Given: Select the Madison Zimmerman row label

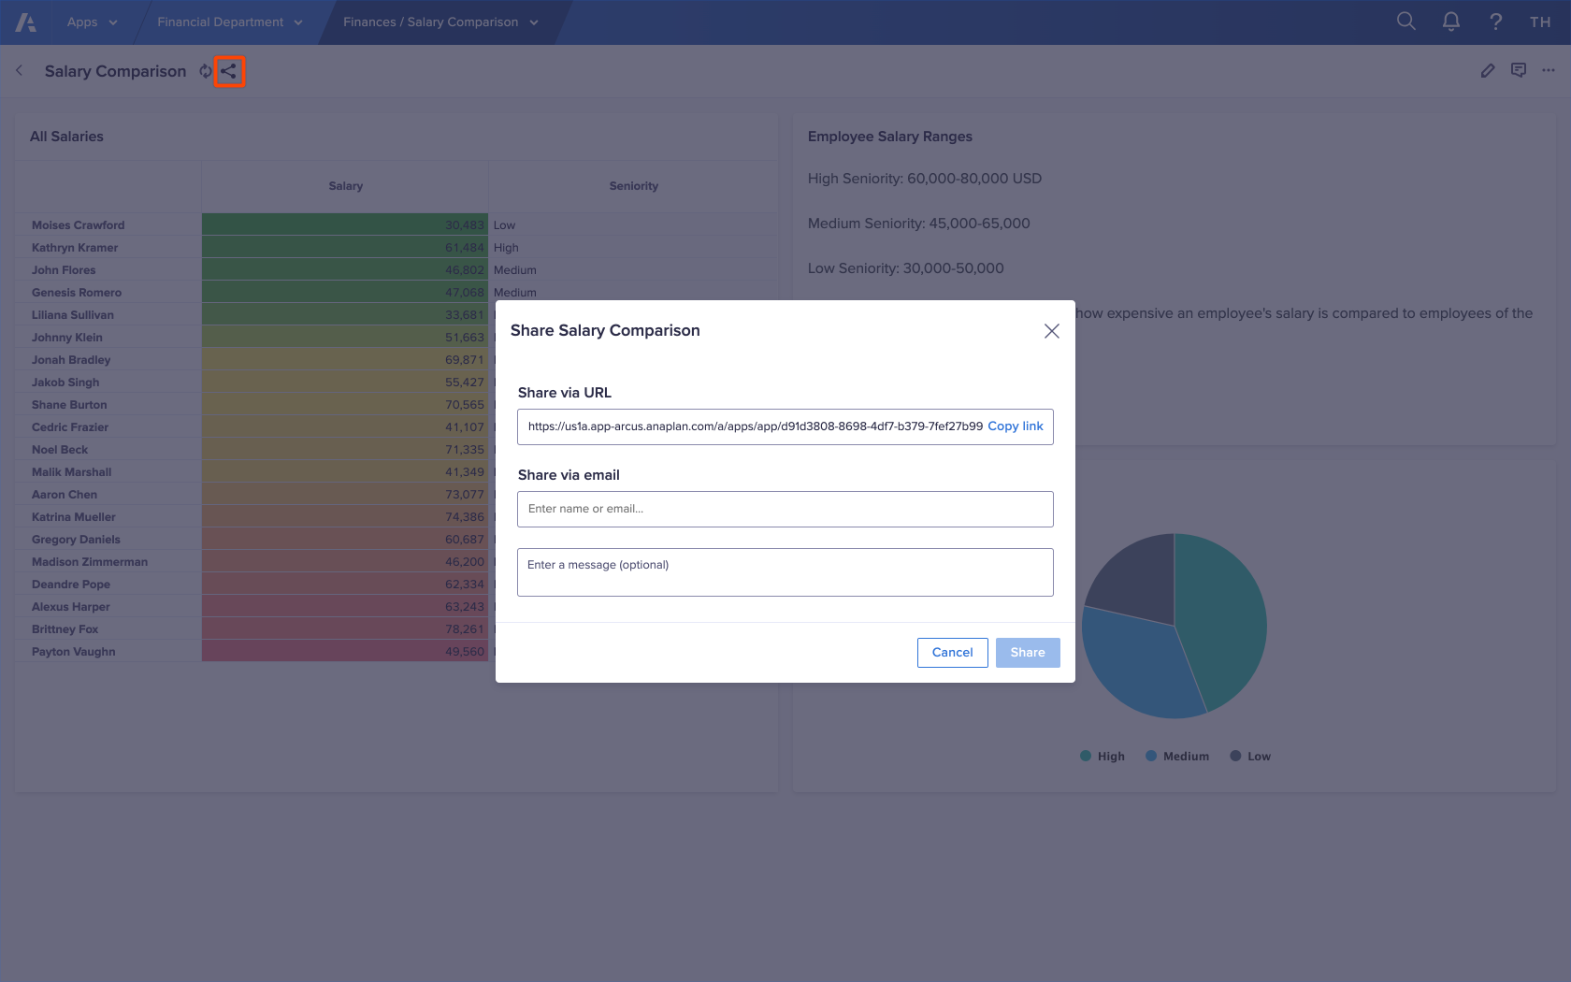Looking at the screenshot, I should pos(90,562).
